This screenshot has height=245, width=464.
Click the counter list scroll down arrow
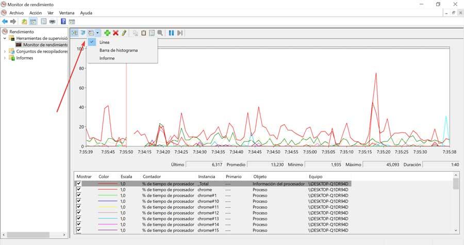pyautogui.click(x=456, y=230)
